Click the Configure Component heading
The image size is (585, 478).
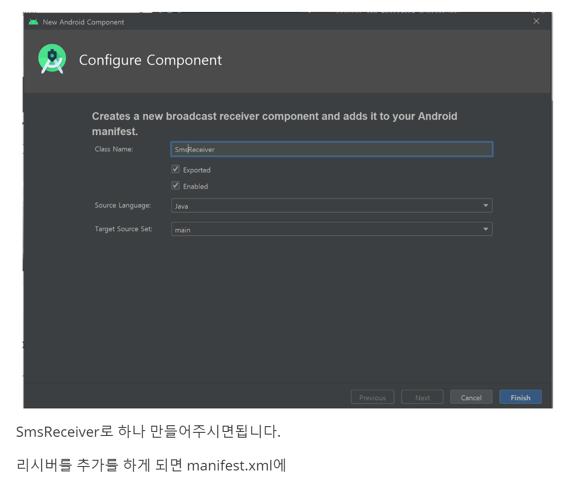tap(150, 60)
